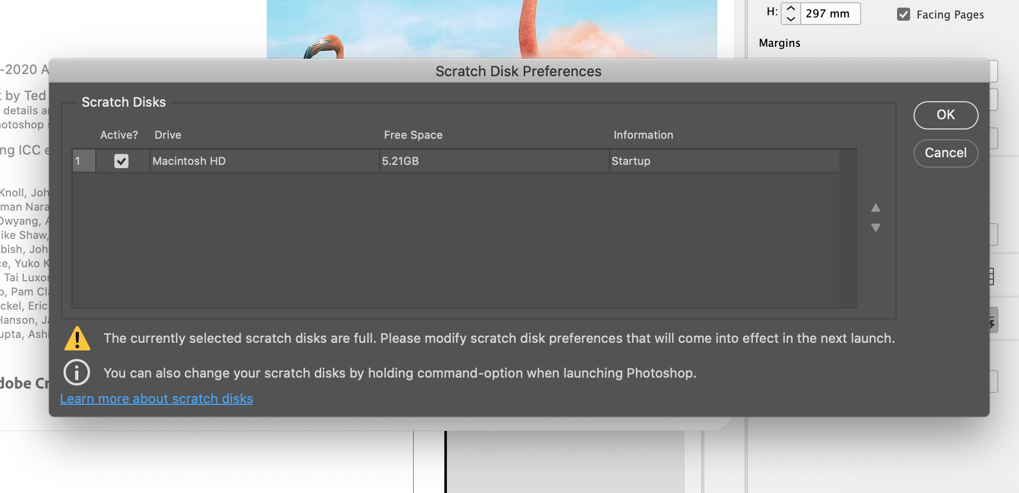Uncheck the Active checkbox for Macintosh HD
The width and height of the screenshot is (1019, 493).
tap(122, 161)
